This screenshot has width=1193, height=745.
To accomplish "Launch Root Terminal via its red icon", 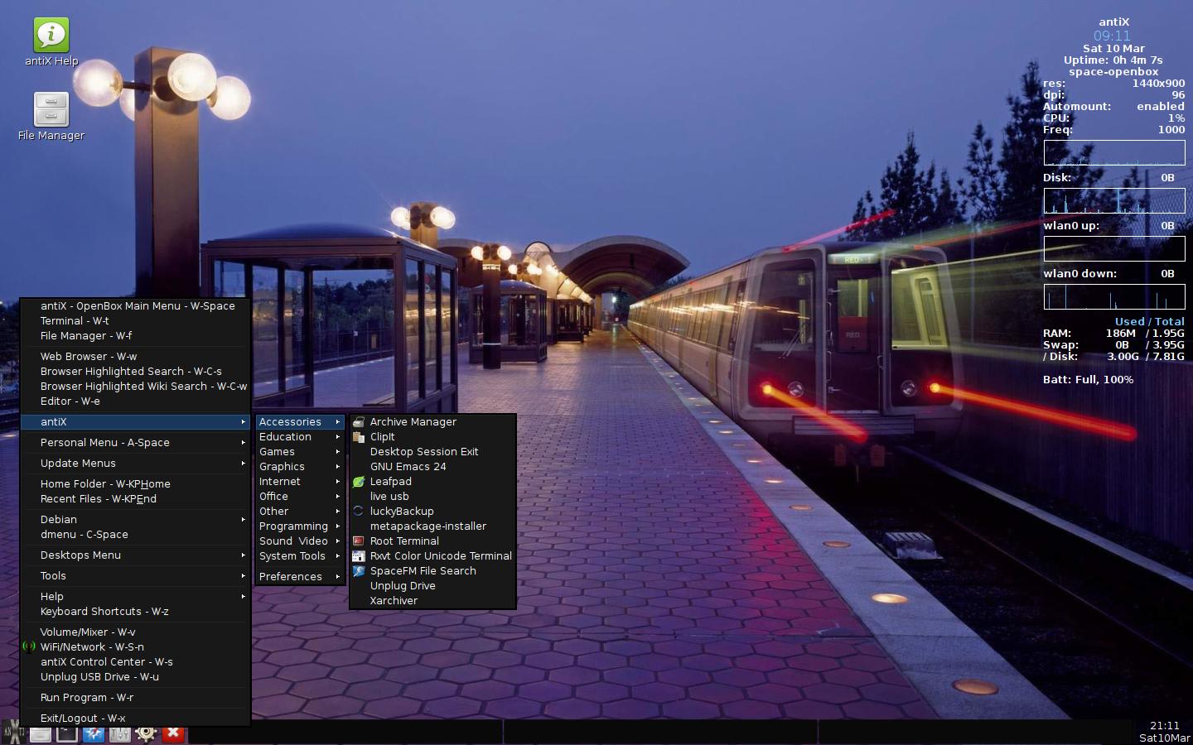I will click(359, 541).
